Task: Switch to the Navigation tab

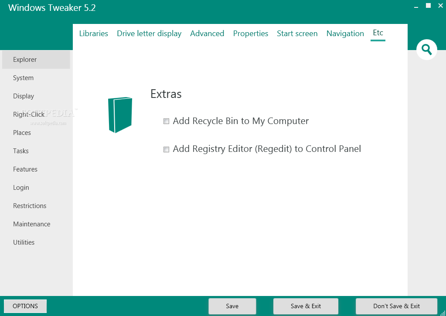Action: (345, 34)
